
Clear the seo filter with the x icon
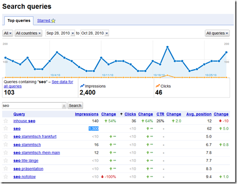click(x=64, y=106)
